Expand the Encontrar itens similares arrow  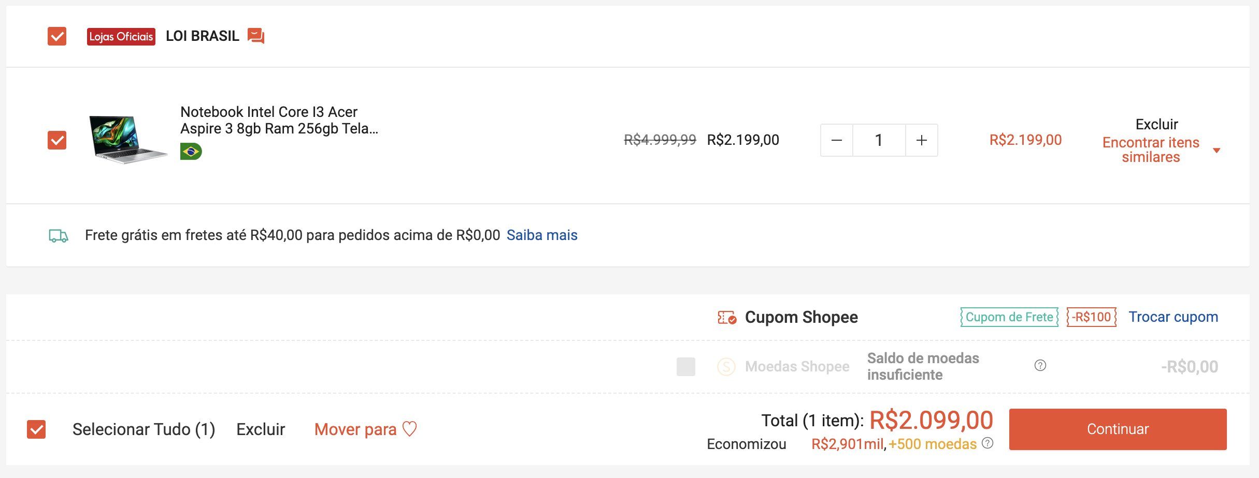click(1217, 151)
